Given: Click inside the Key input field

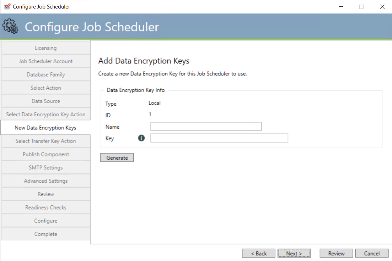Looking at the screenshot, I should tap(219, 138).
